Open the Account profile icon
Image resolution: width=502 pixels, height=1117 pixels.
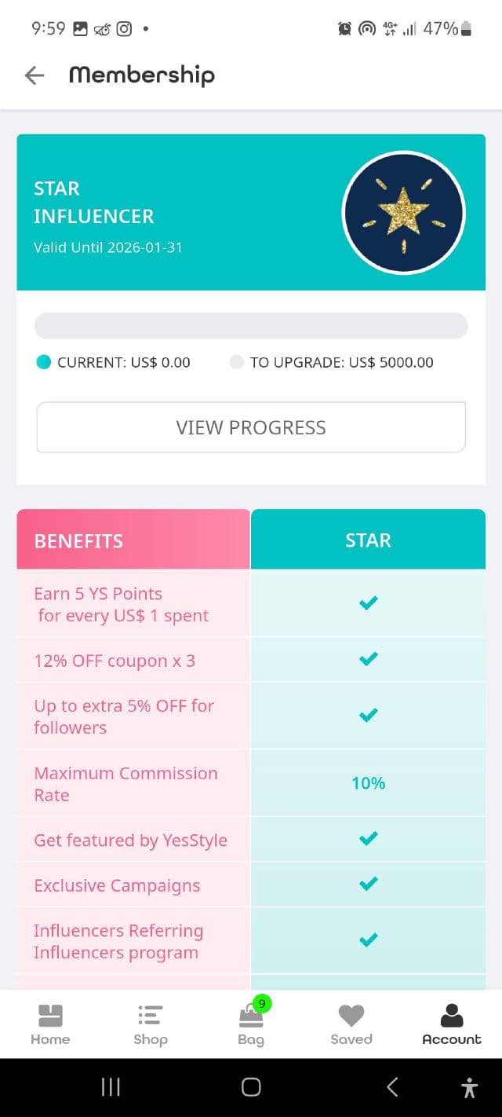452,1016
